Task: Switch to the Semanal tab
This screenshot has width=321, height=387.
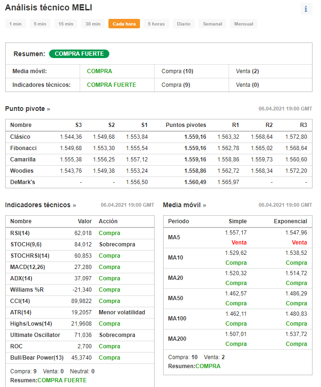Action: coord(213,24)
